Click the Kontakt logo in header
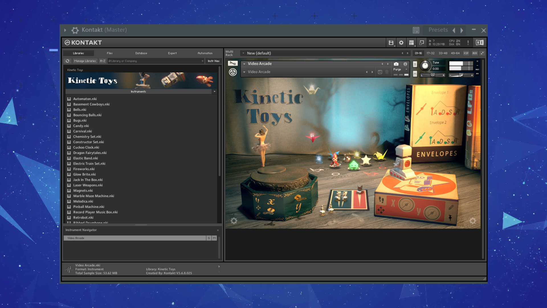 (x=83, y=42)
